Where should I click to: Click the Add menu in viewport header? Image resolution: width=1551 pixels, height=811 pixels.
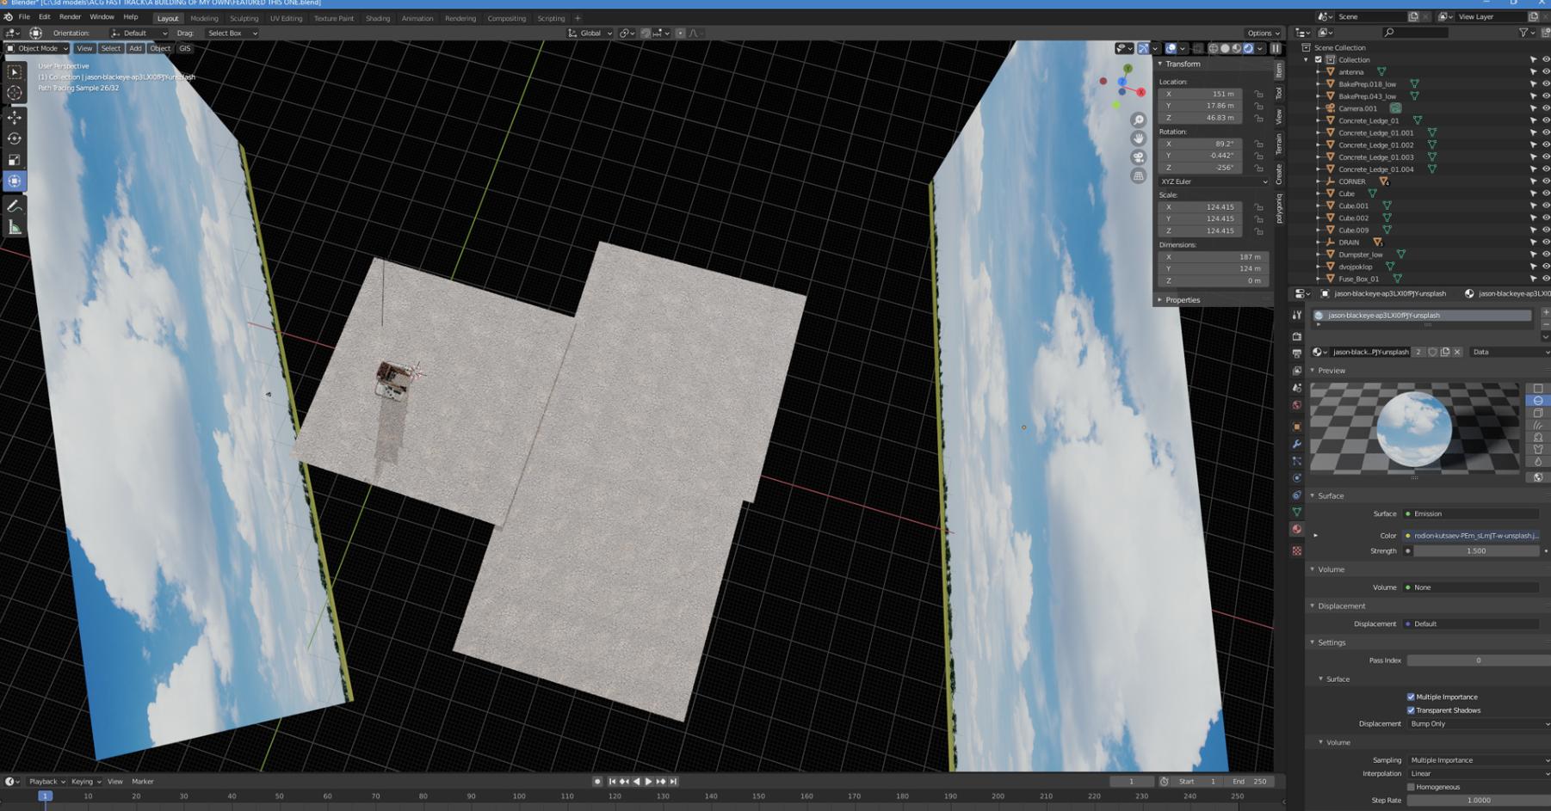[x=135, y=49]
